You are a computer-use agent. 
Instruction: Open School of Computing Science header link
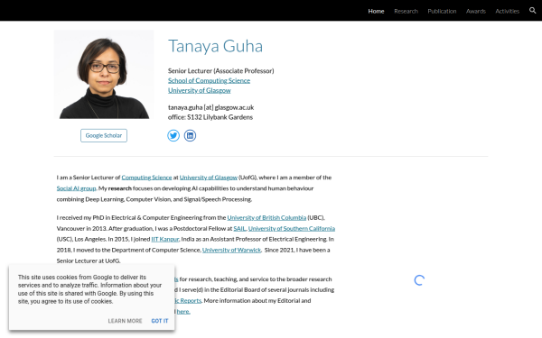(x=210, y=80)
